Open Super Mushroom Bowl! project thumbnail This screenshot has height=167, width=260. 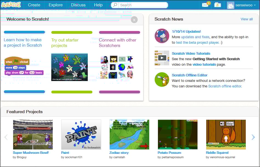tap(33, 135)
